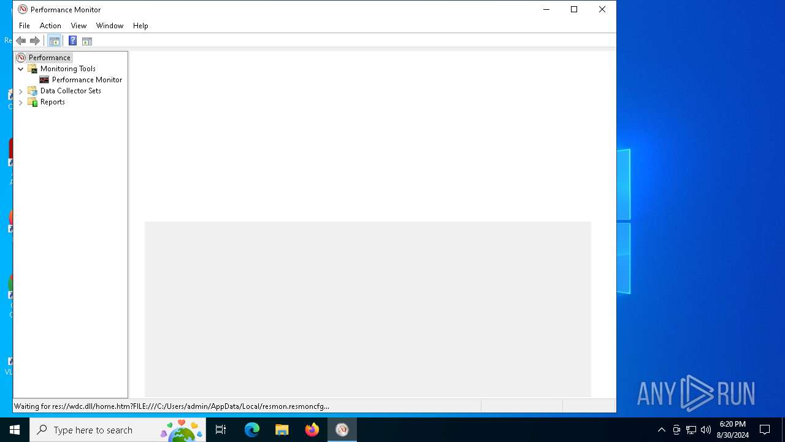This screenshot has width=785, height=442.
Task: Select Data Collector Sets tree item
Action: [x=71, y=91]
